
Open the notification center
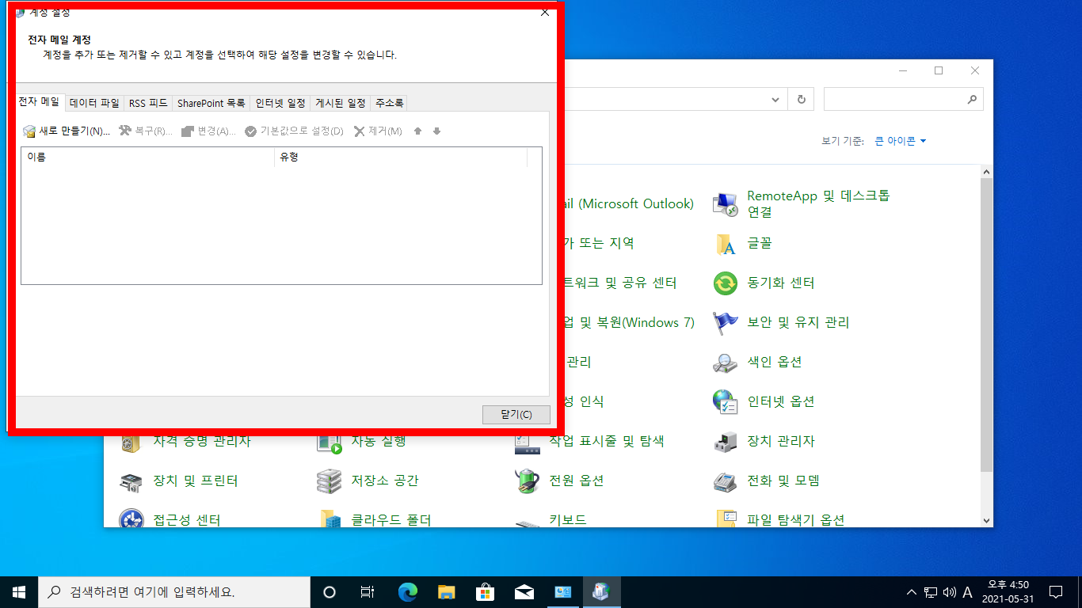coord(1056,592)
